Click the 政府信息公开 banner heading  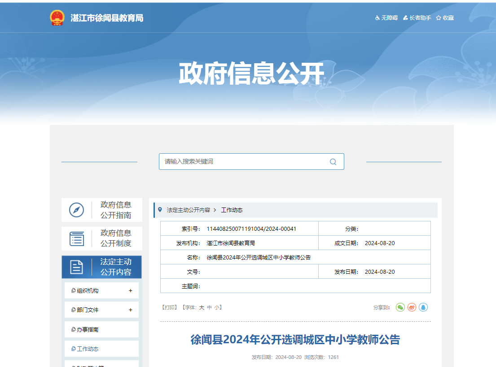251,73
